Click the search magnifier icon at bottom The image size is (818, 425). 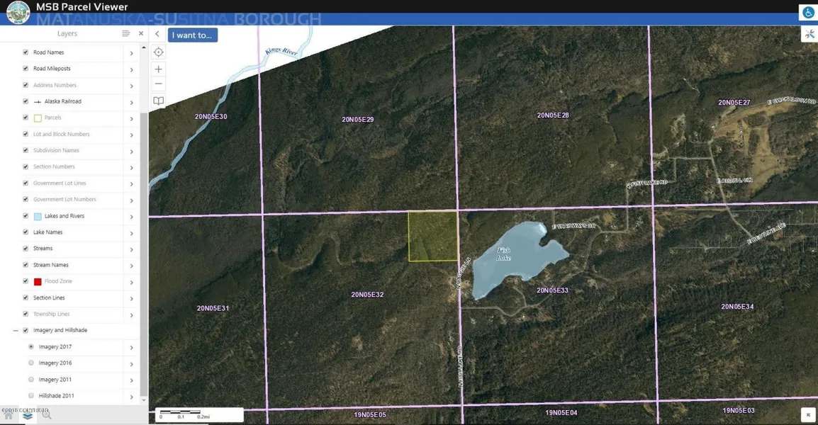click(47, 415)
